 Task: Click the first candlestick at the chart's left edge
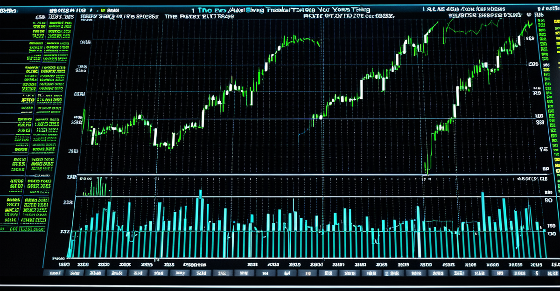coord(84,117)
